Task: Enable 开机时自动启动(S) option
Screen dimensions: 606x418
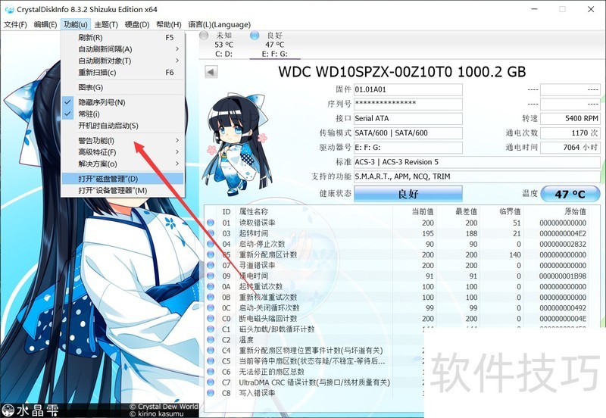Action: pyautogui.click(x=123, y=126)
